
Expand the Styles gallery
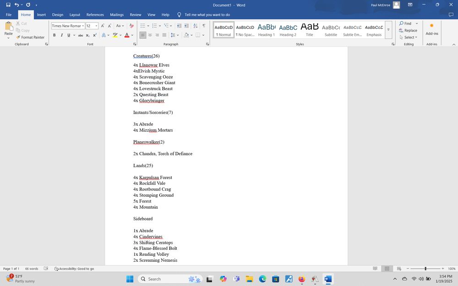pyautogui.click(x=388, y=30)
